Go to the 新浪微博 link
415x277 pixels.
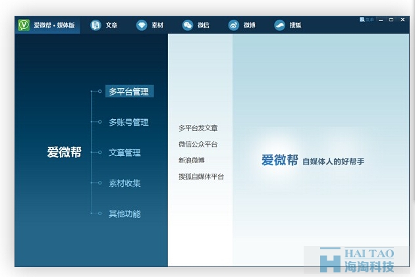(x=191, y=160)
